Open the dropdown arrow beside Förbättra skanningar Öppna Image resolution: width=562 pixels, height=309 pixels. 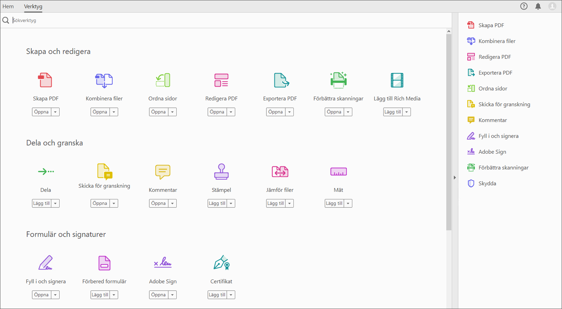348,112
